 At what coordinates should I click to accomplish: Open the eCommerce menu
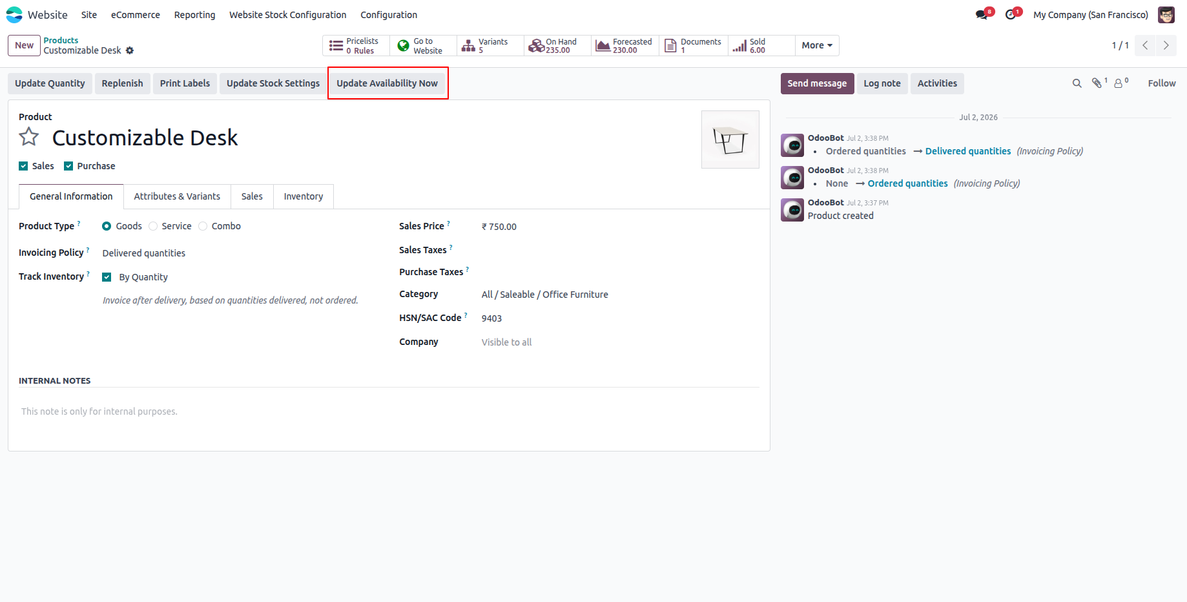(136, 15)
